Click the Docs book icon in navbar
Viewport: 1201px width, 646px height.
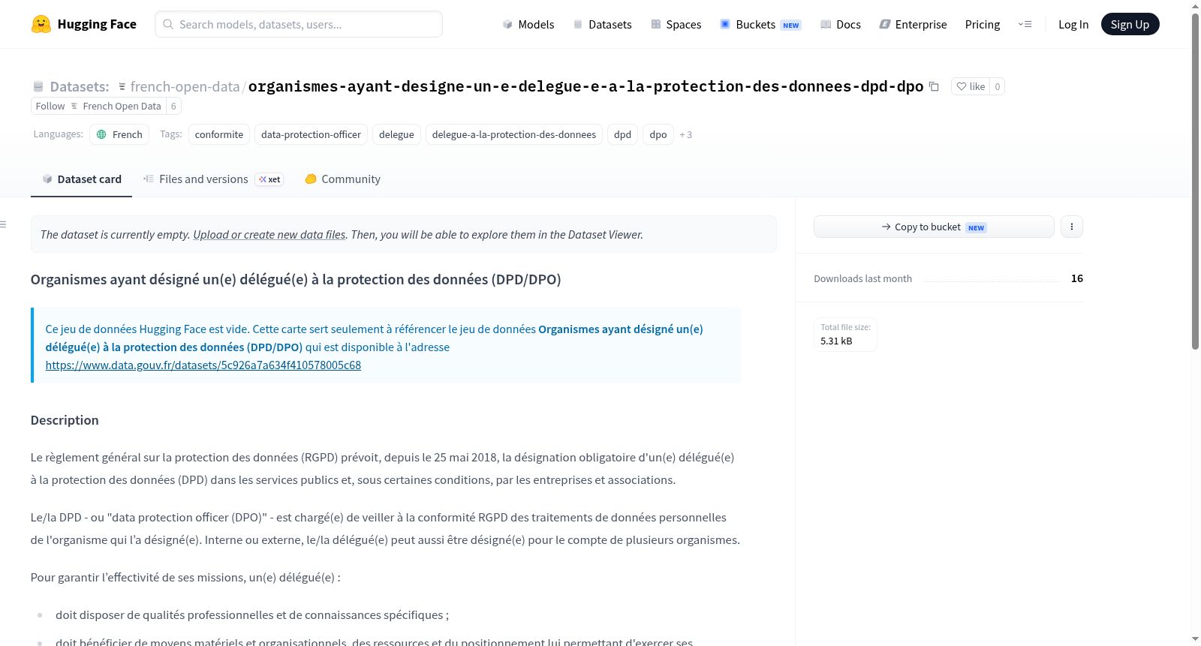826,25
